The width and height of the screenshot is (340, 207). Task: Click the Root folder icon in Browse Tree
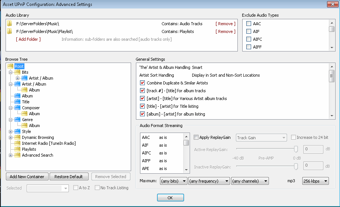coord(11,66)
